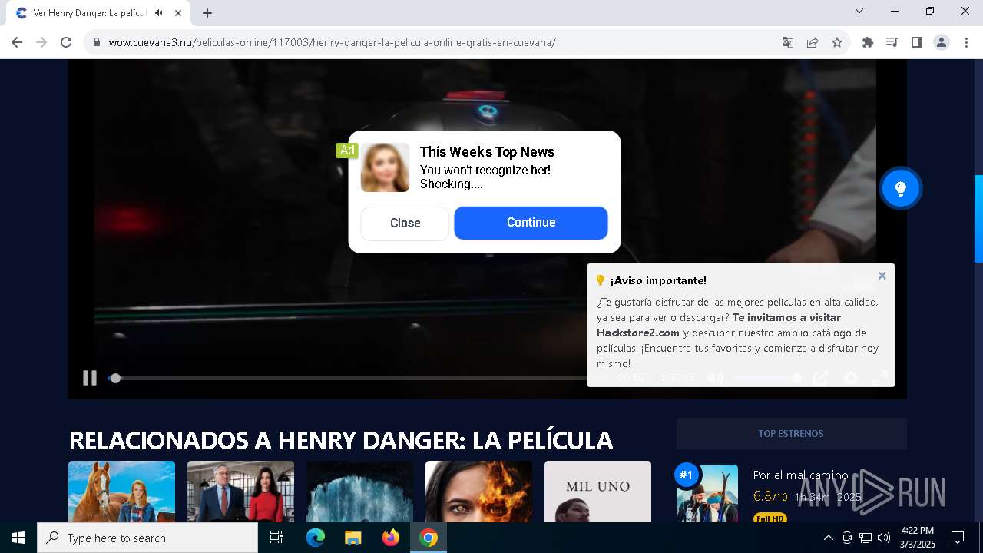
Task: Click the green Ad label
Action: tap(347, 151)
